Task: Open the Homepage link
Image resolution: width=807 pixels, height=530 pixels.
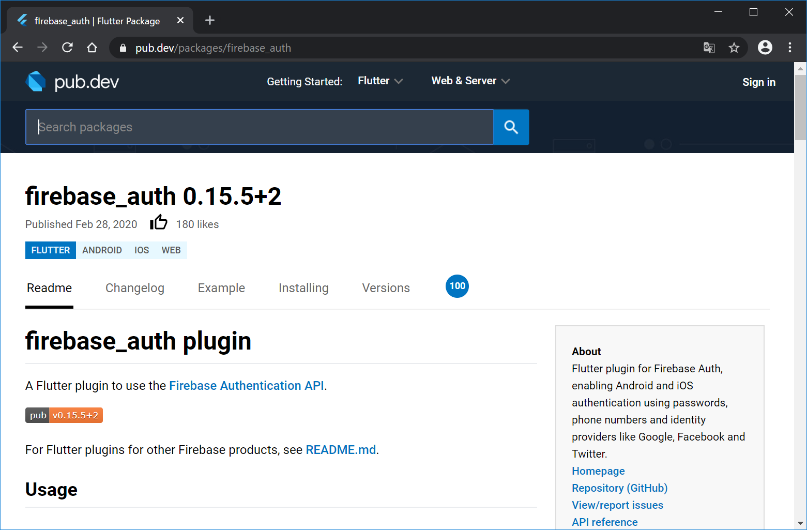Action: tap(598, 471)
